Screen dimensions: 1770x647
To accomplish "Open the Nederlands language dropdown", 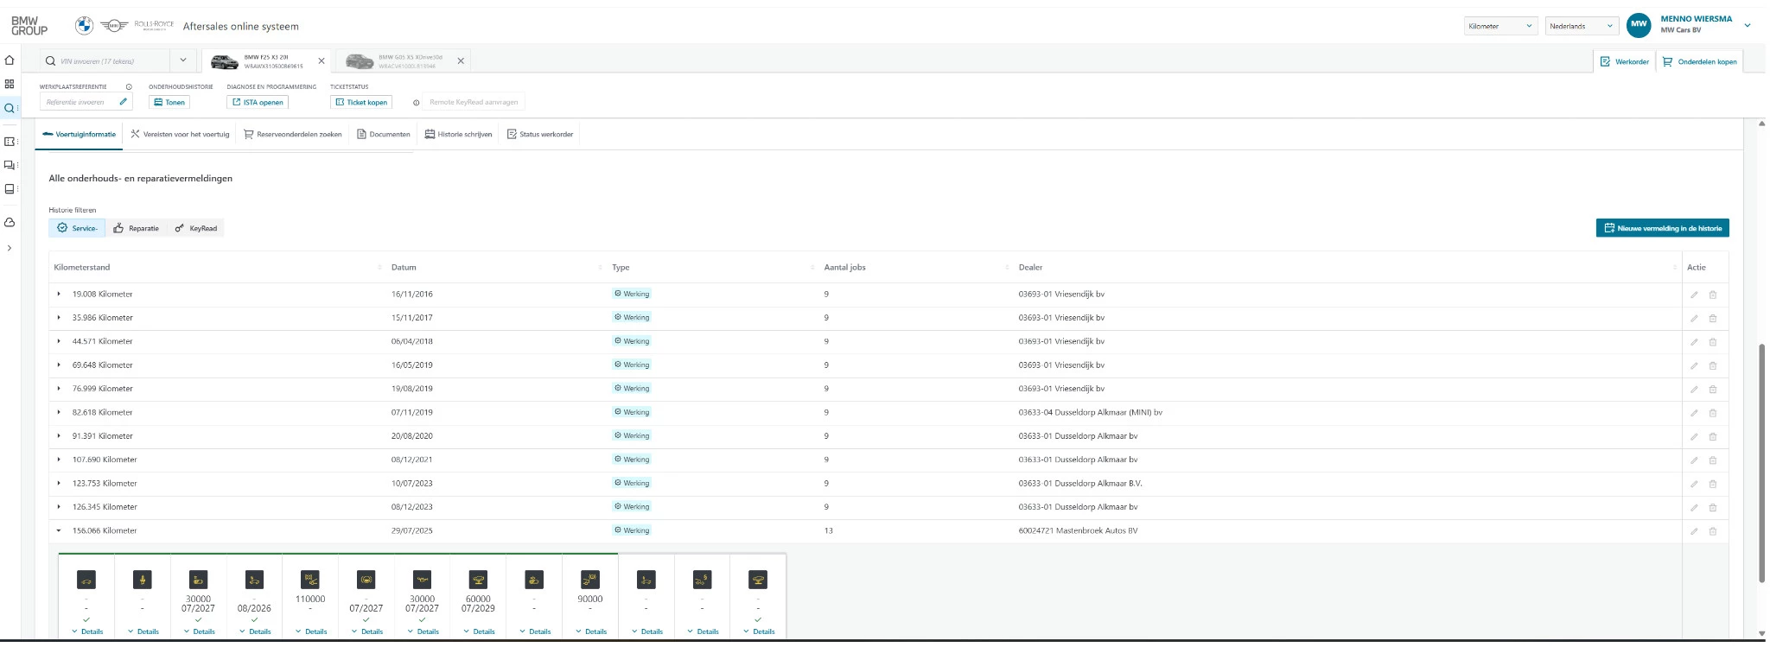I will 1582,26.
